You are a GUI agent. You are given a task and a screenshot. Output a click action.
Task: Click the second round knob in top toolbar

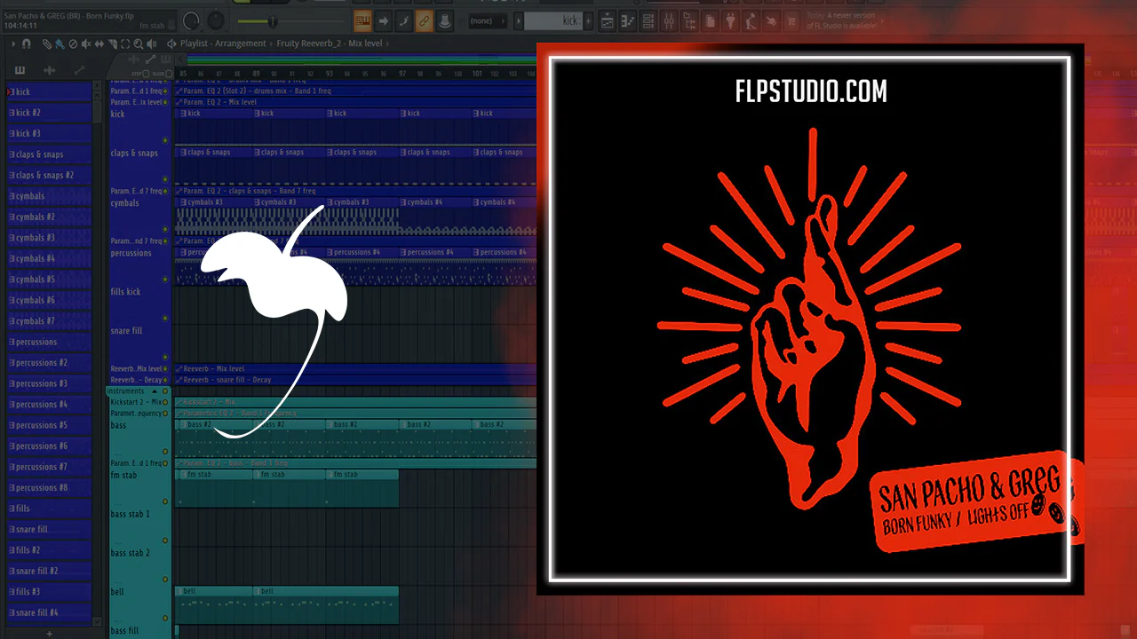click(217, 21)
